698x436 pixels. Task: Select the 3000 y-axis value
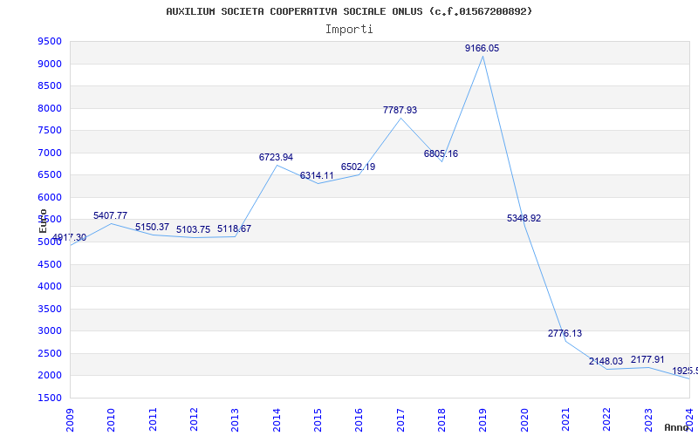(50, 331)
